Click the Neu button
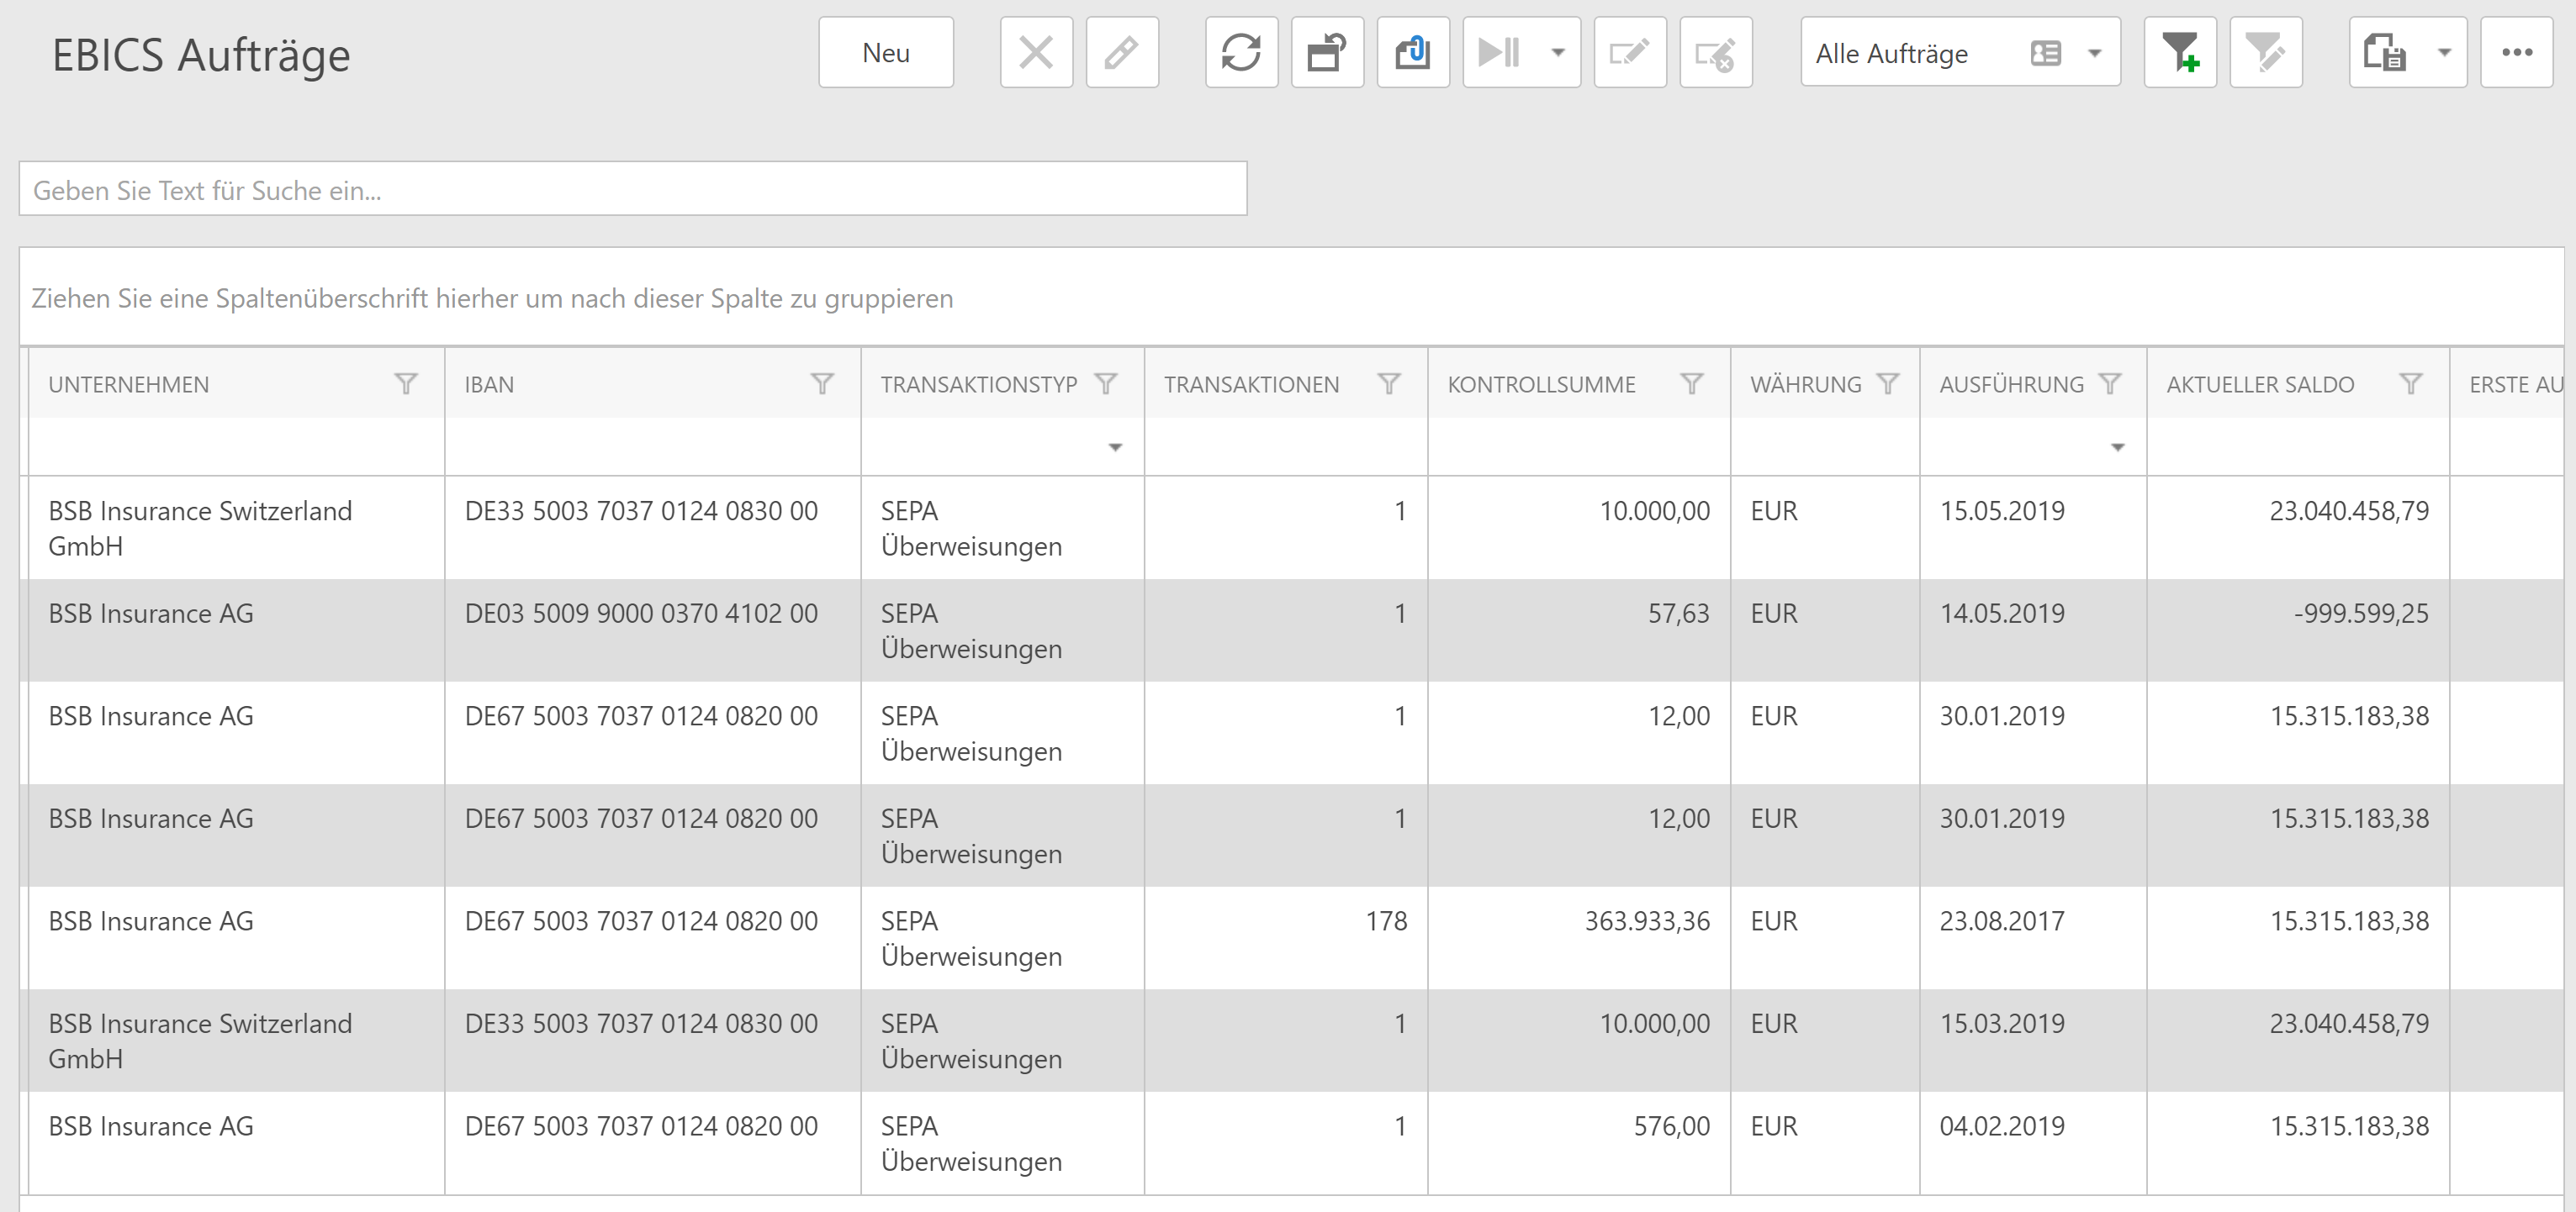Screen dimensions: 2576x1212 pyautogui.click(x=885, y=53)
